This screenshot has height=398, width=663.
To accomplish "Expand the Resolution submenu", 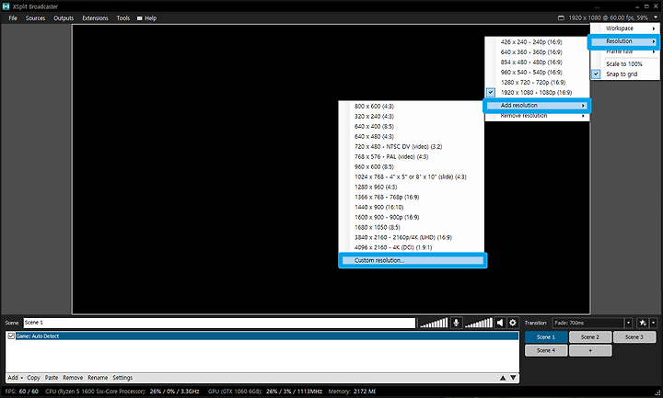I will 623,41.
